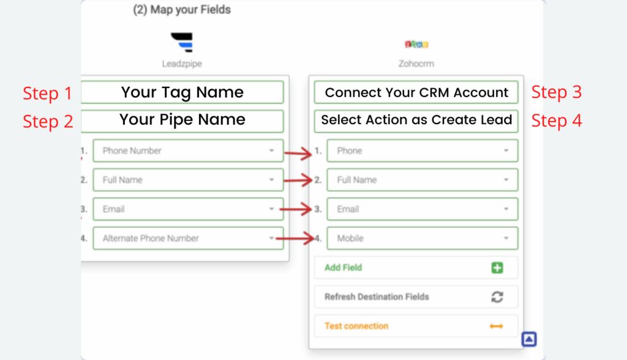
Task: Open the Zohocrm Email destination dropdown
Action: coord(422,209)
